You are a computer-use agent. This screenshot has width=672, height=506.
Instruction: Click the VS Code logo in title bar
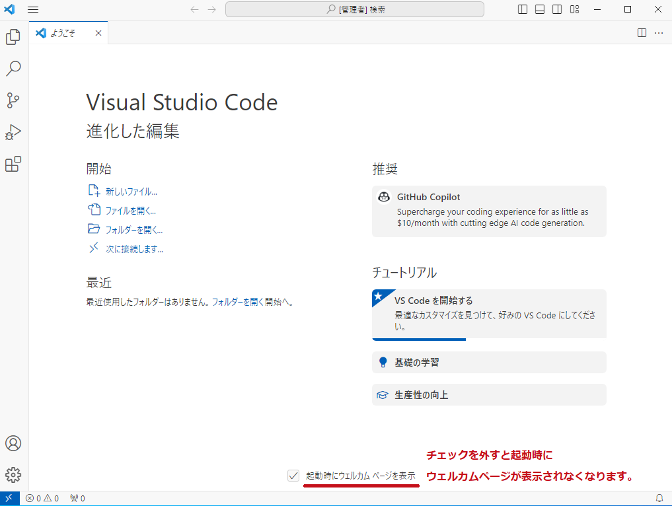click(9, 9)
